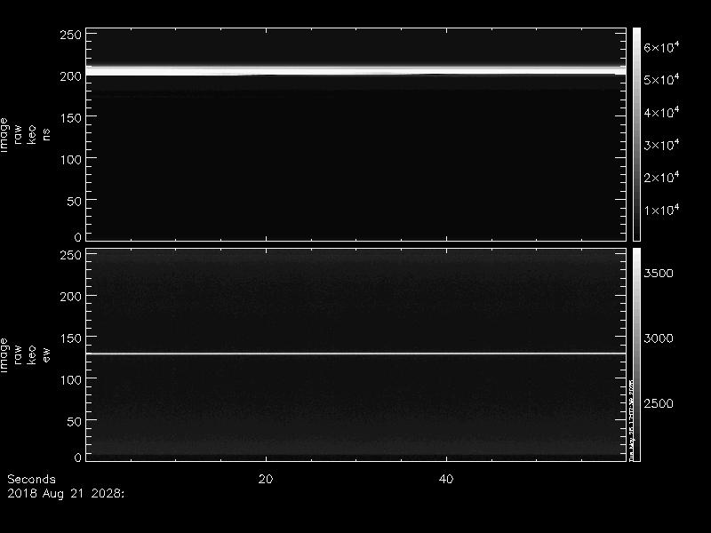Click the 'Seconds' axis label
This screenshot has width=711, height=533.
pyautogui.click(x=31, y=479)
